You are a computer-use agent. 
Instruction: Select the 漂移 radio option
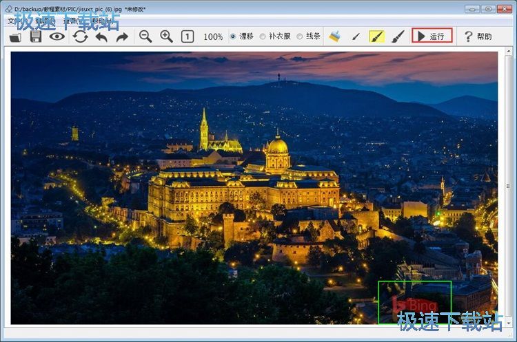pos(233,36)
